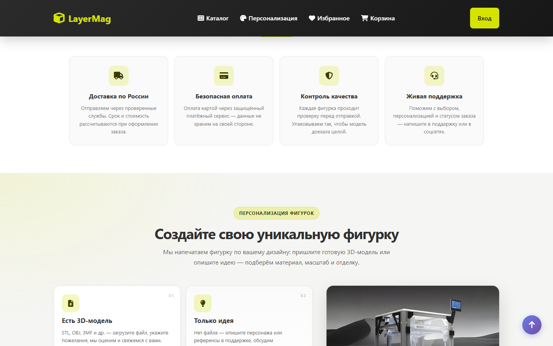
Task: Click the Вход login button
Action: (485, 18)
